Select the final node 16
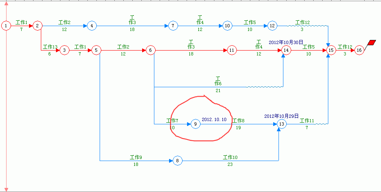The width and height of the screenshot is (381, 192). [x=359, y=50]
